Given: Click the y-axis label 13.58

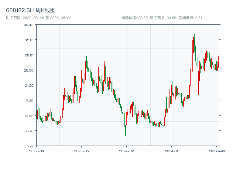Looking at the screenshot, I should [x=29, y=116].
